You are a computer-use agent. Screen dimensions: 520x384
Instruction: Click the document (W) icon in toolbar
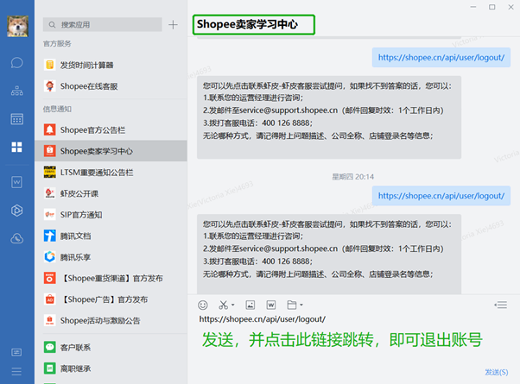tap(271, 305)
